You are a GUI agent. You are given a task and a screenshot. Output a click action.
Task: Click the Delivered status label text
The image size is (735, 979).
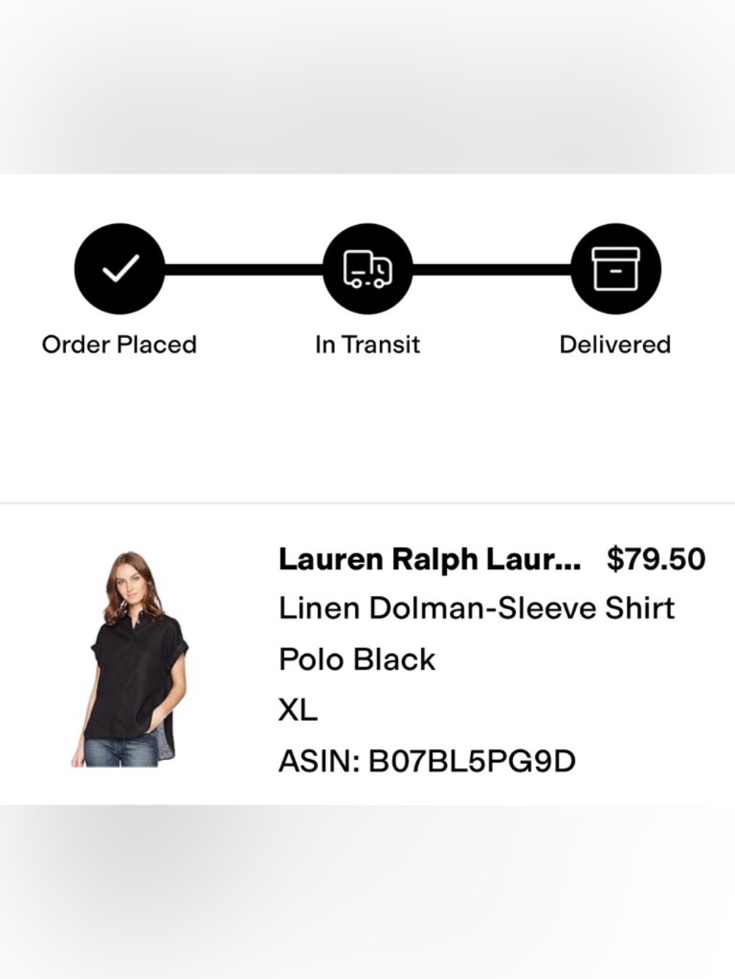(615, 344)
